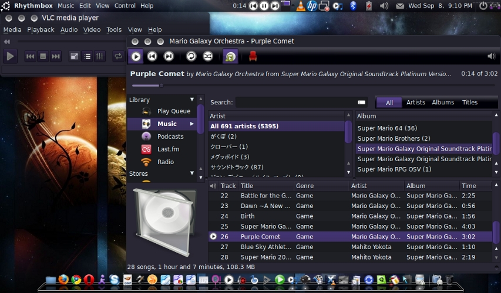Click the Search input field
This screenshot has width=501, height=293.
click(295, 103)
